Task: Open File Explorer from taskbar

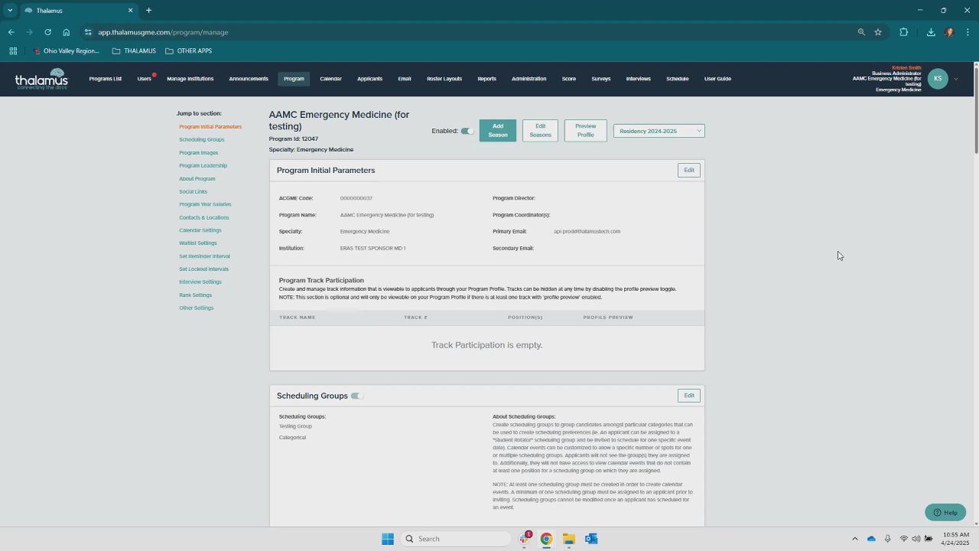Action: [x=568, y=539]
